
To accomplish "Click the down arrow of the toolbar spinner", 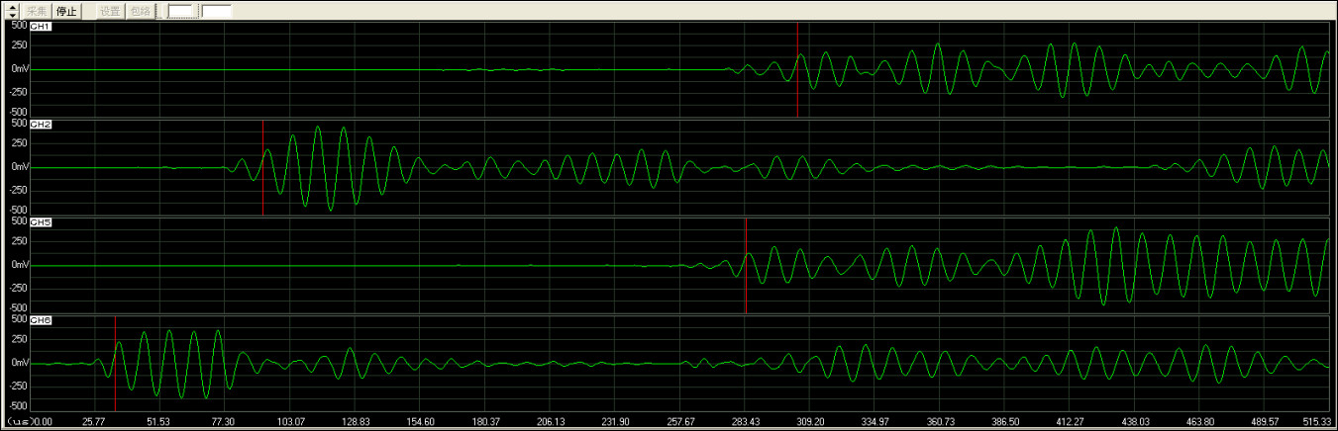I will 12,15.
